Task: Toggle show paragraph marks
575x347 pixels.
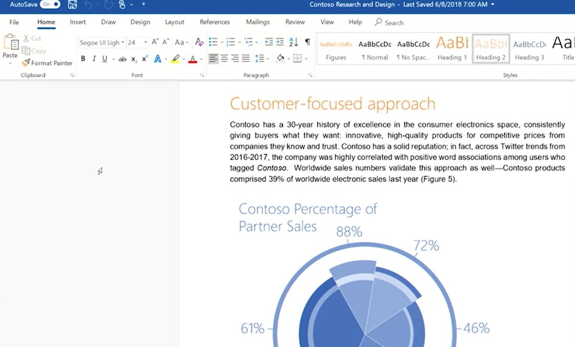Action: point(307,43)
